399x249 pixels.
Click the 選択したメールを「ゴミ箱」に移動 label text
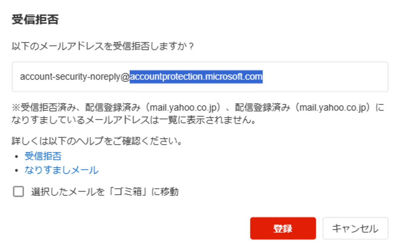point(105,192)
